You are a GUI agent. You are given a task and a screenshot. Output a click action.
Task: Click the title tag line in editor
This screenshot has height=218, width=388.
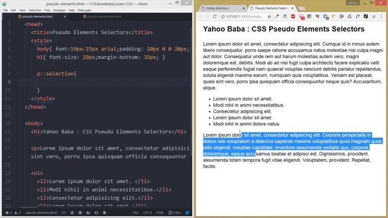92,32
